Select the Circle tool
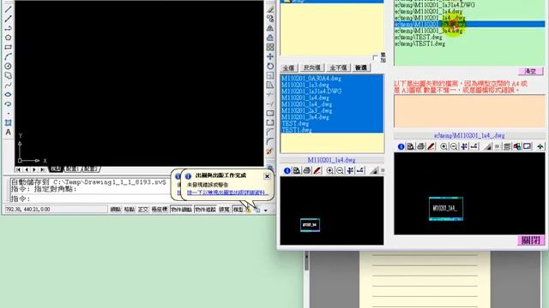The height and width of the screenshot is (308, 549). point(8,66)
